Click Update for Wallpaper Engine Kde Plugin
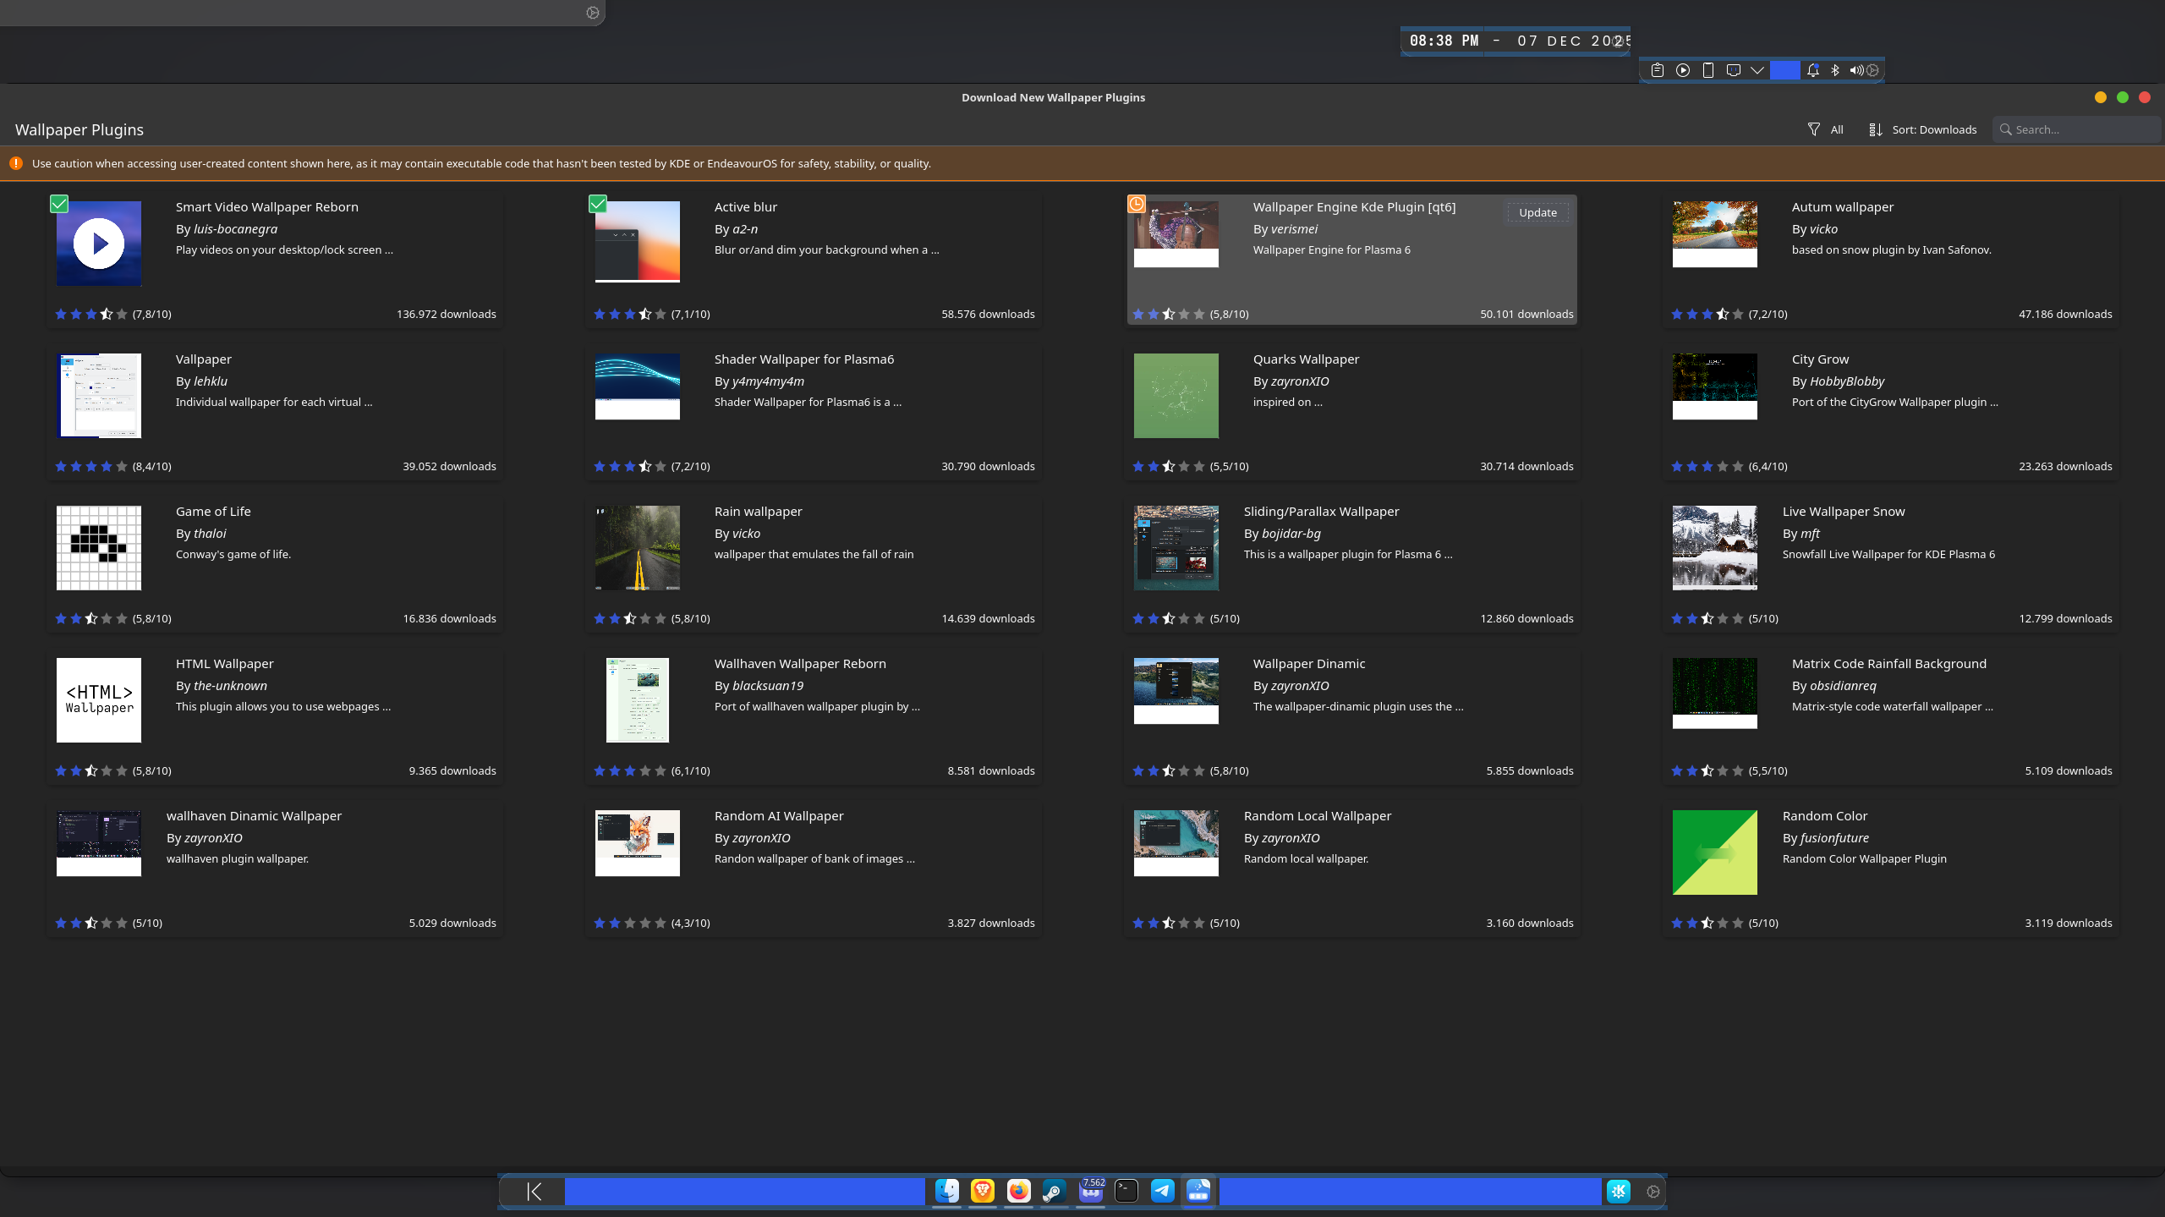 1537,212
